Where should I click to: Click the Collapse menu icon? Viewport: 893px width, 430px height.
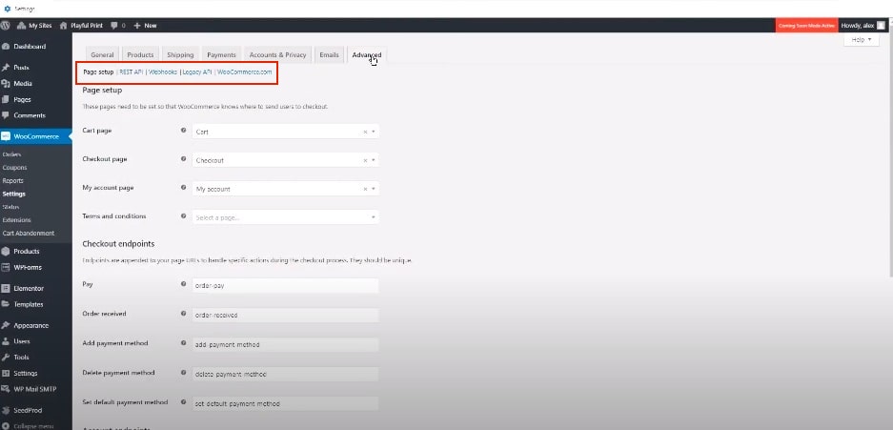[x=7, y=424]
